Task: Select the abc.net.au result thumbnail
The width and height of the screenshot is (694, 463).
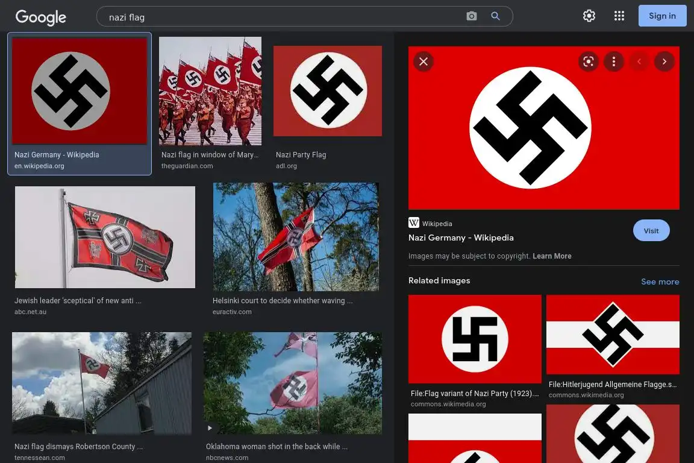Action: click(105, 237)
